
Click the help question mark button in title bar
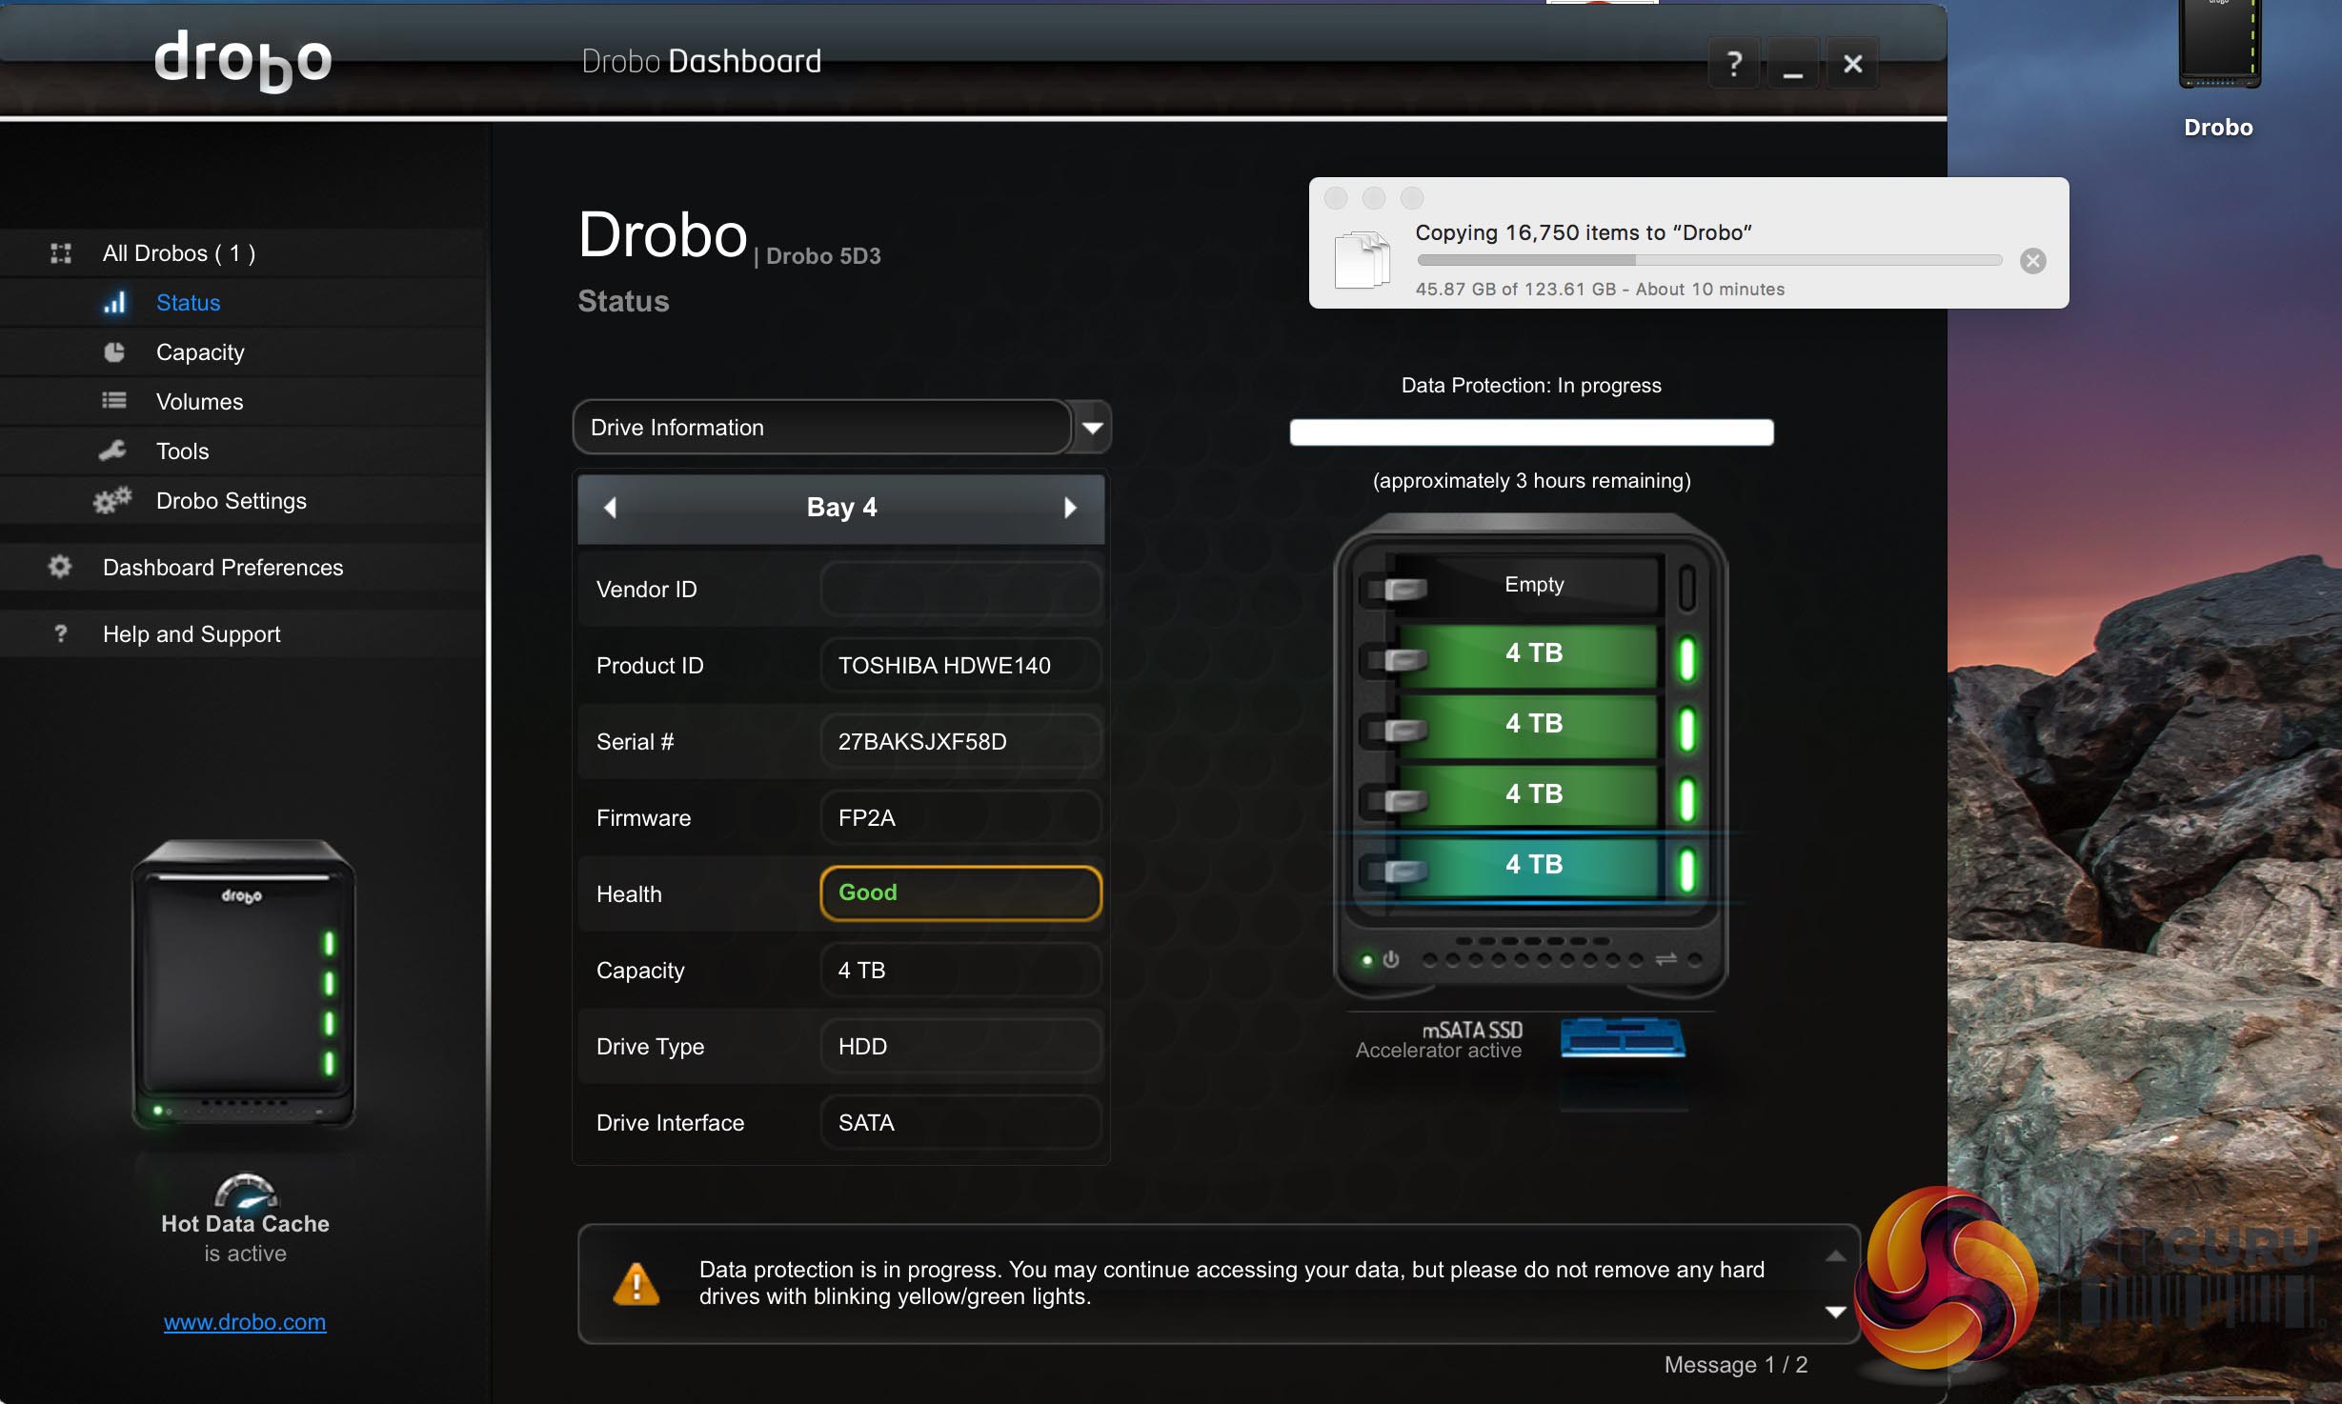point(1734,64)
